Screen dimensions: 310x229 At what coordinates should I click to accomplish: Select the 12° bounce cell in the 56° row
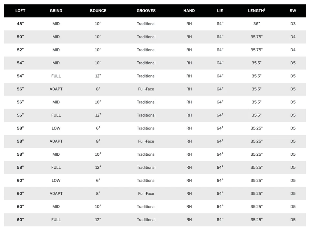98,115
